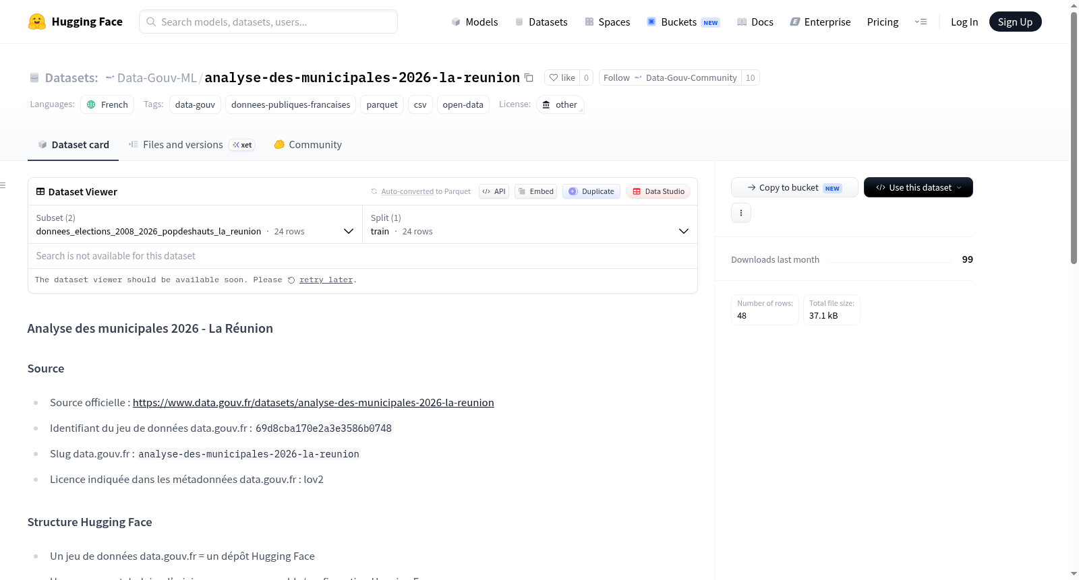The width and height of the screenshot is (1079, 580).
Task: Select the parquet tag
Action: click(x=382, y=104)
